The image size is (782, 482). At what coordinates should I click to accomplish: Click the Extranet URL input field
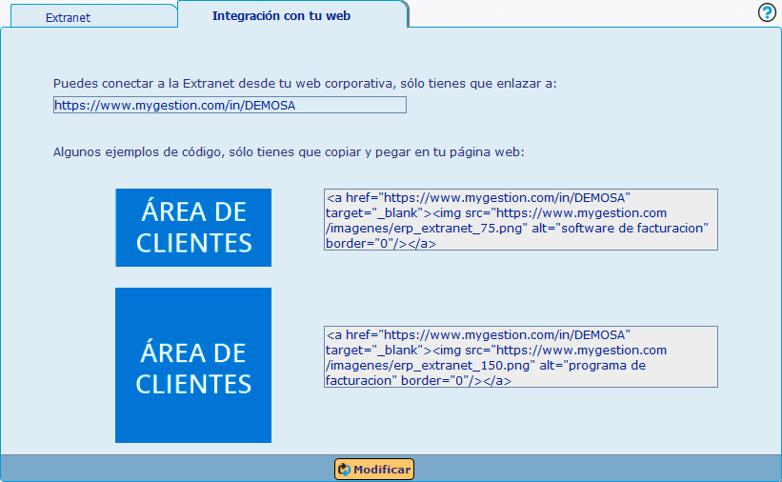point(230,106)
